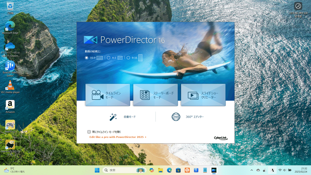Screen dimensions: 311x175
Task: Select the 16:9 aspect ratio radio button
Action: click(87, 58)
